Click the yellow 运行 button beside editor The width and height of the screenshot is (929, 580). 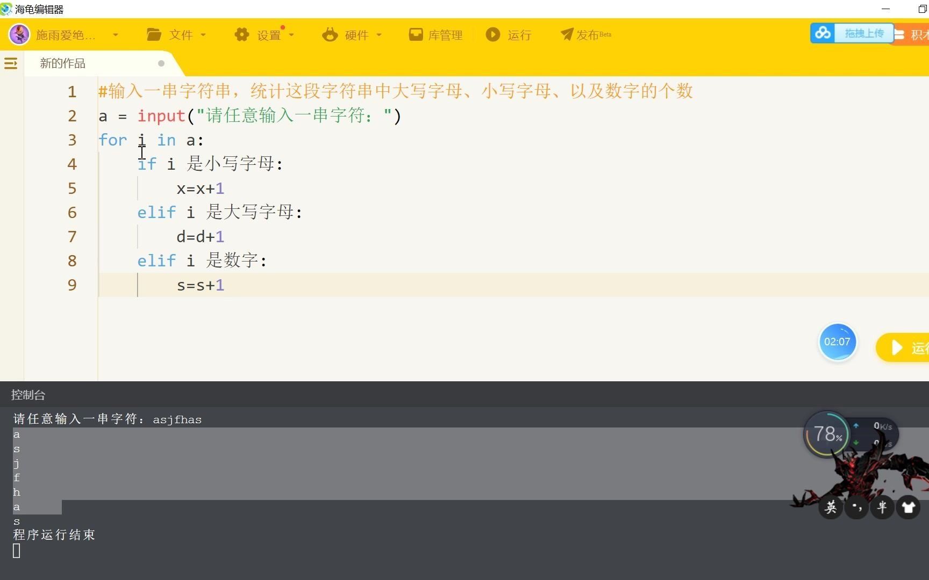click(903, 347)
